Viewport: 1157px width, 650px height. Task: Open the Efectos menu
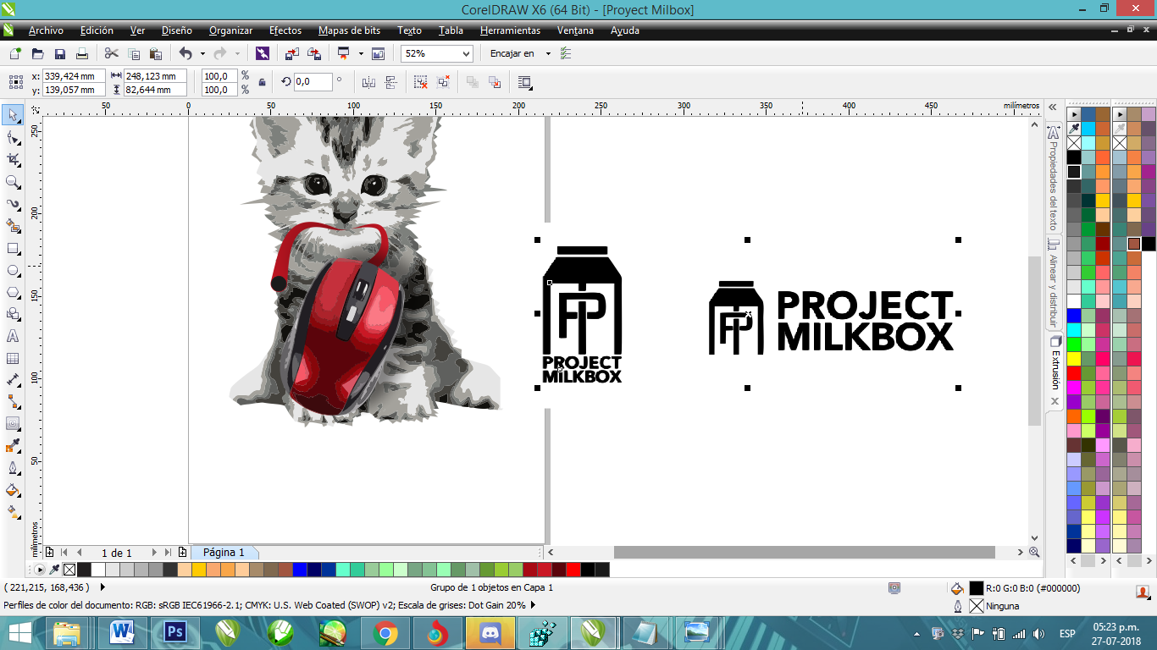coord(285,30)
